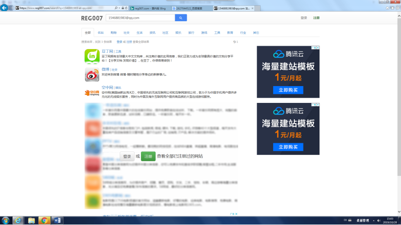Click the green 注册 button over blurred results

tap(148, 156)
